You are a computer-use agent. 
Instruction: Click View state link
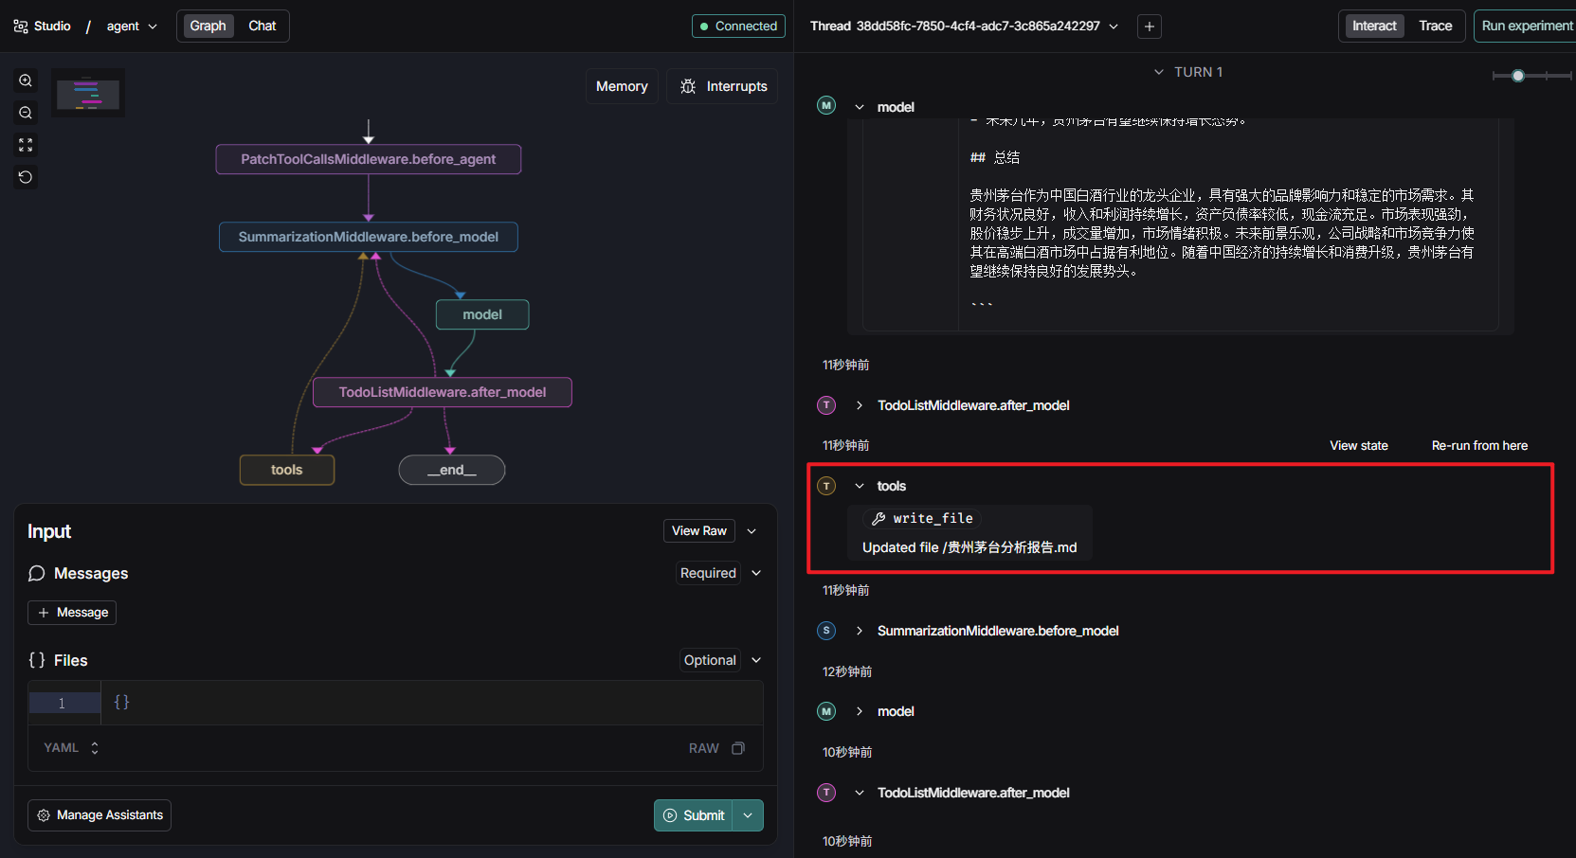[x=1358, y=445]
